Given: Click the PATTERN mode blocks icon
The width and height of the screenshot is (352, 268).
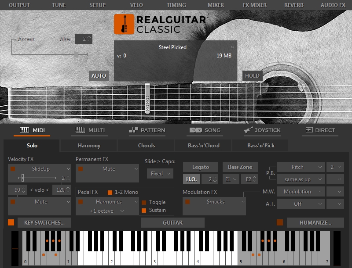Looking at the screenshot, I should pos(133,130).
